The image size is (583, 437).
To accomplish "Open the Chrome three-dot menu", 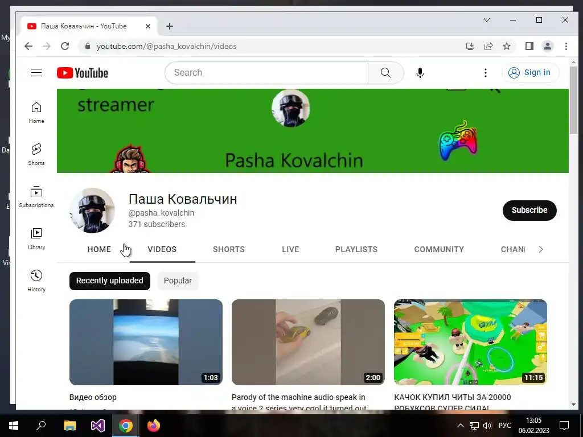I will click(x=566, y=46).
